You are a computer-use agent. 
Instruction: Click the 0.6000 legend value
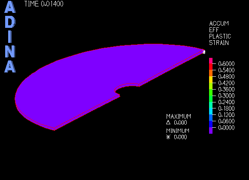tap(226, 64)
